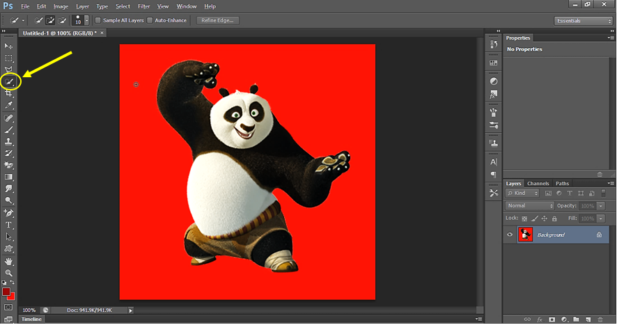
Task: Open the brush size picker dropdown
Action: [x=86, y=20]
